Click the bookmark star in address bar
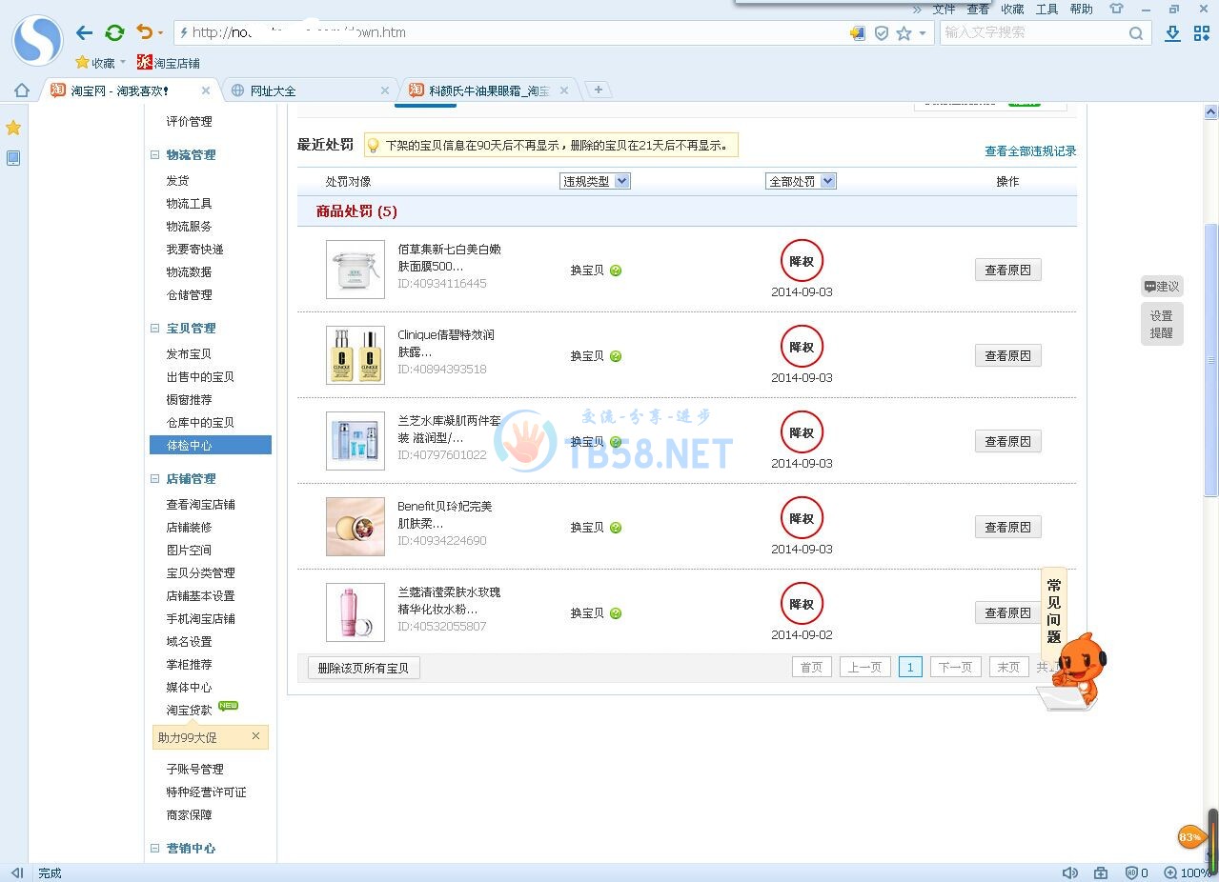This screenshot has width=1219, height=882. click(904, 33)
